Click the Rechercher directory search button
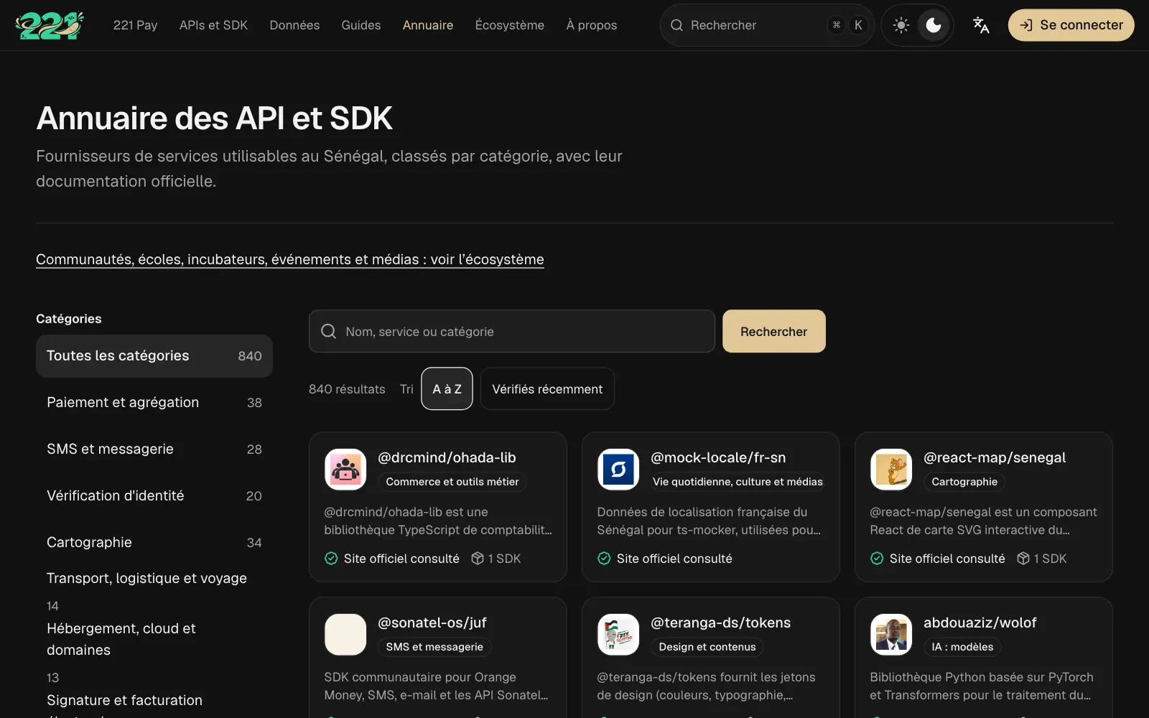 (x=774, y=332)
